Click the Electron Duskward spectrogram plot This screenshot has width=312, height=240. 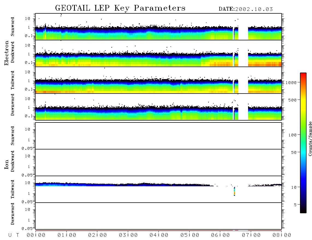[x=158, y=53]
